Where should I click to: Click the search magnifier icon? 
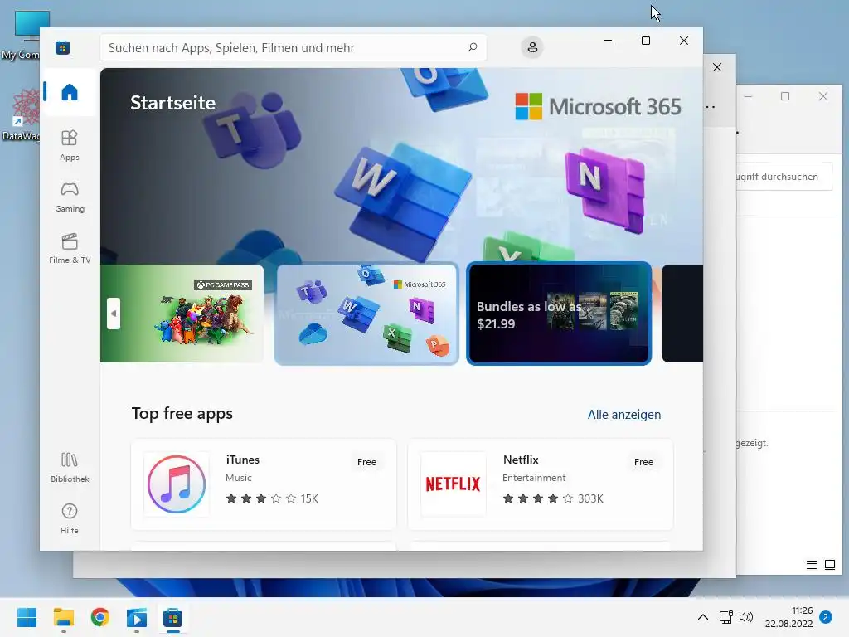tap(472, 47)
